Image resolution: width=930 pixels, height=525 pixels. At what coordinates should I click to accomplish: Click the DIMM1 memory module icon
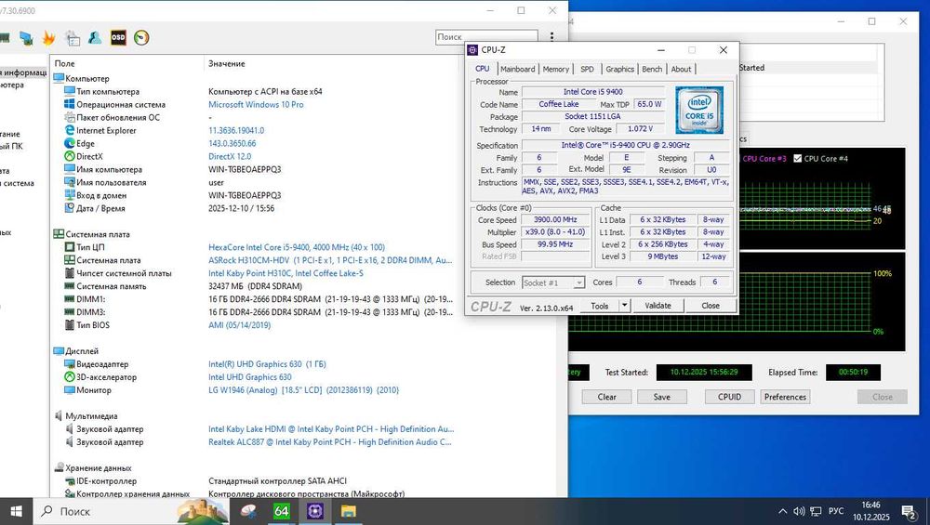[70, 299]
